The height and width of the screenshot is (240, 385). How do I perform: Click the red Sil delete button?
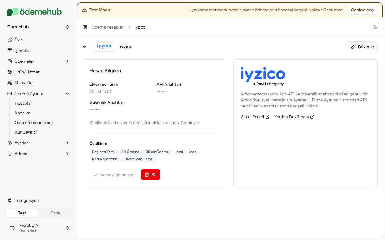point(150,175)
